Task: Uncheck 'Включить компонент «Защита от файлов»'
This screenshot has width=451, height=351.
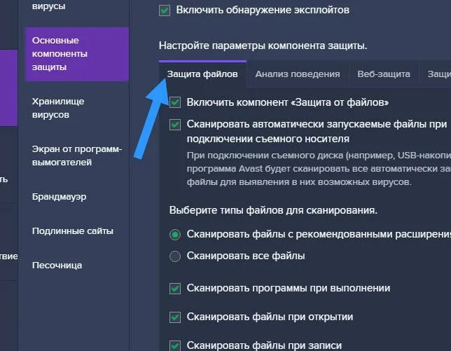Action: point(175,102)
